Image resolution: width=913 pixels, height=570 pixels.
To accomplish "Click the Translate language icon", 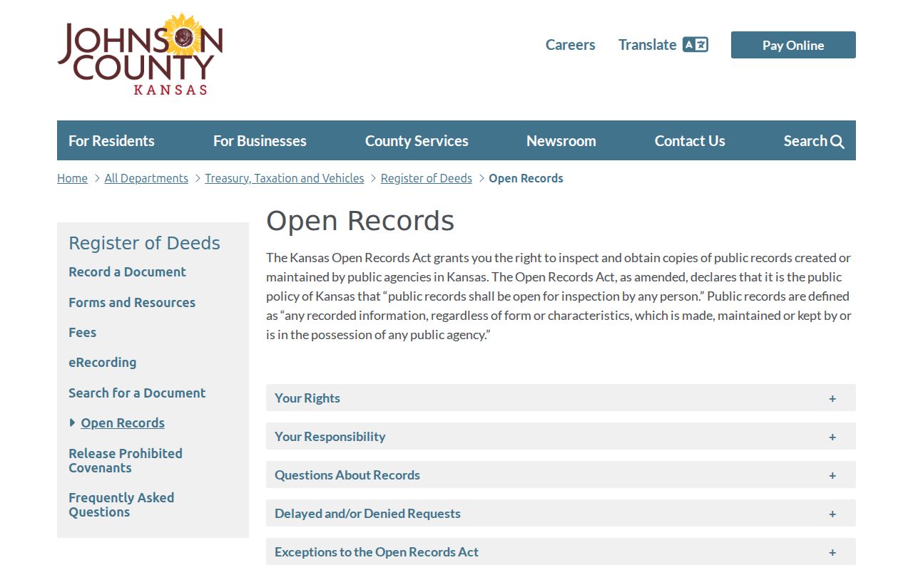I will [x=695, y=45].
